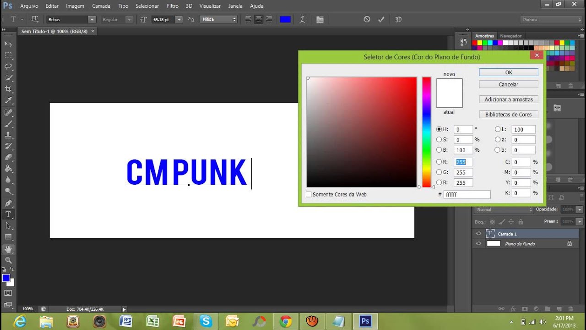
Task: Open the warp text icon
Action: click(302, 19)
